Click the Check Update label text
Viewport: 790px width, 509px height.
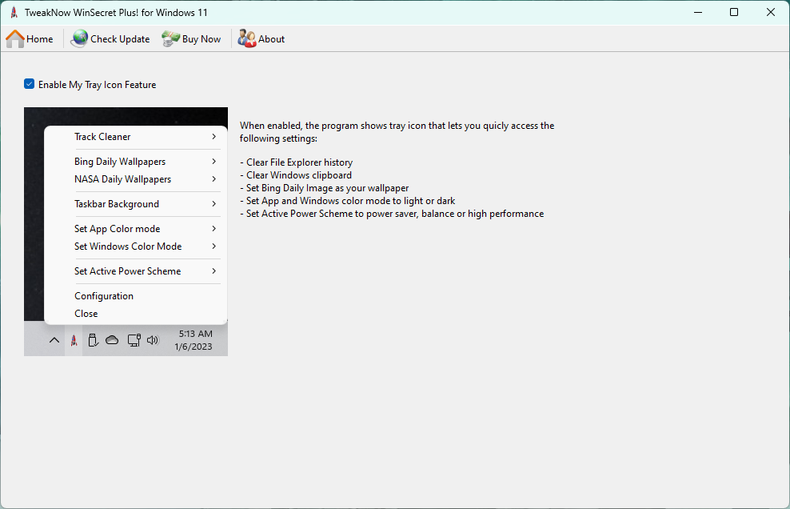tap(120, 39)
